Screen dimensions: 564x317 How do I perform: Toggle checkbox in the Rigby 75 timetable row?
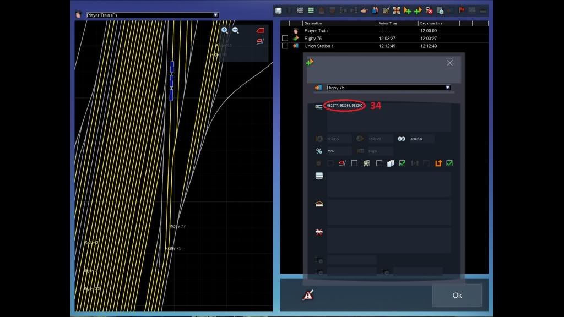click(285, 38)
